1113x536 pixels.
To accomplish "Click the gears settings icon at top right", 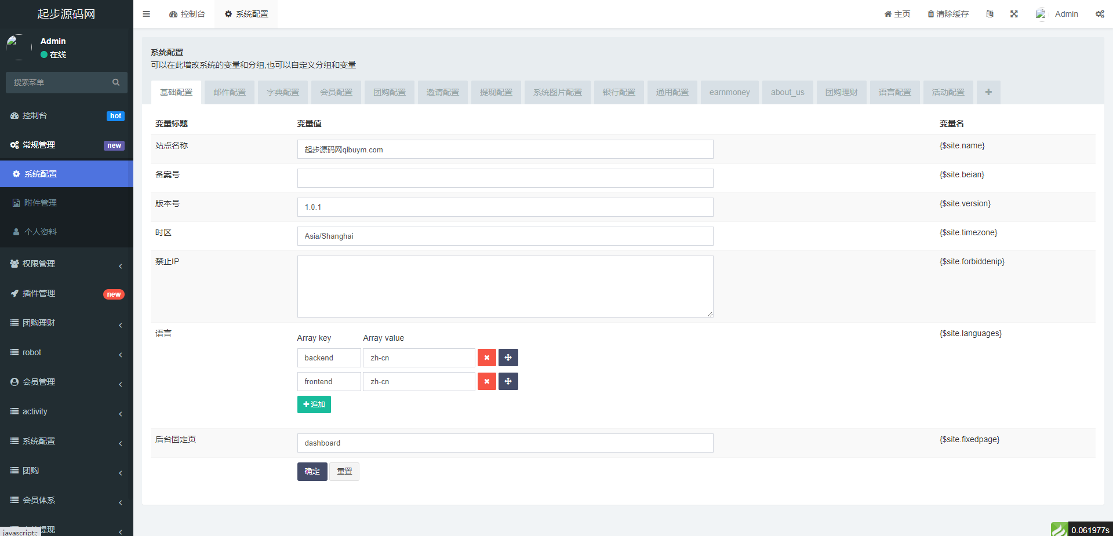I will click(1100, 14).
